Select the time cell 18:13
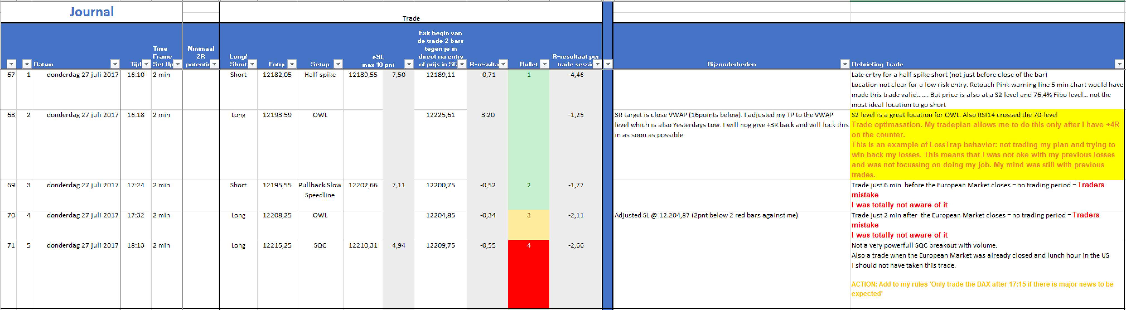1126x310 pixels. coord(136,274)
